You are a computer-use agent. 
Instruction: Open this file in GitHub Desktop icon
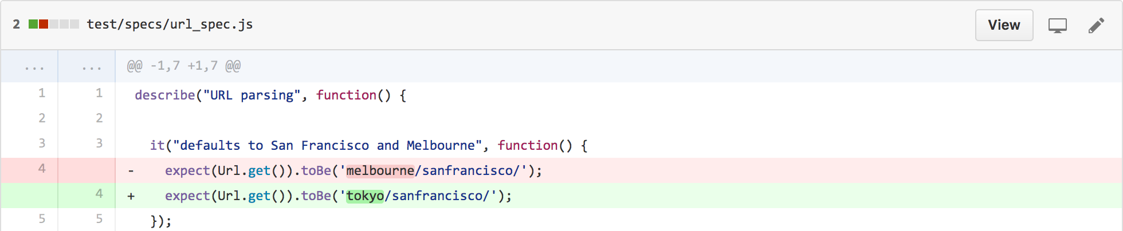(x=1057, y=26)
